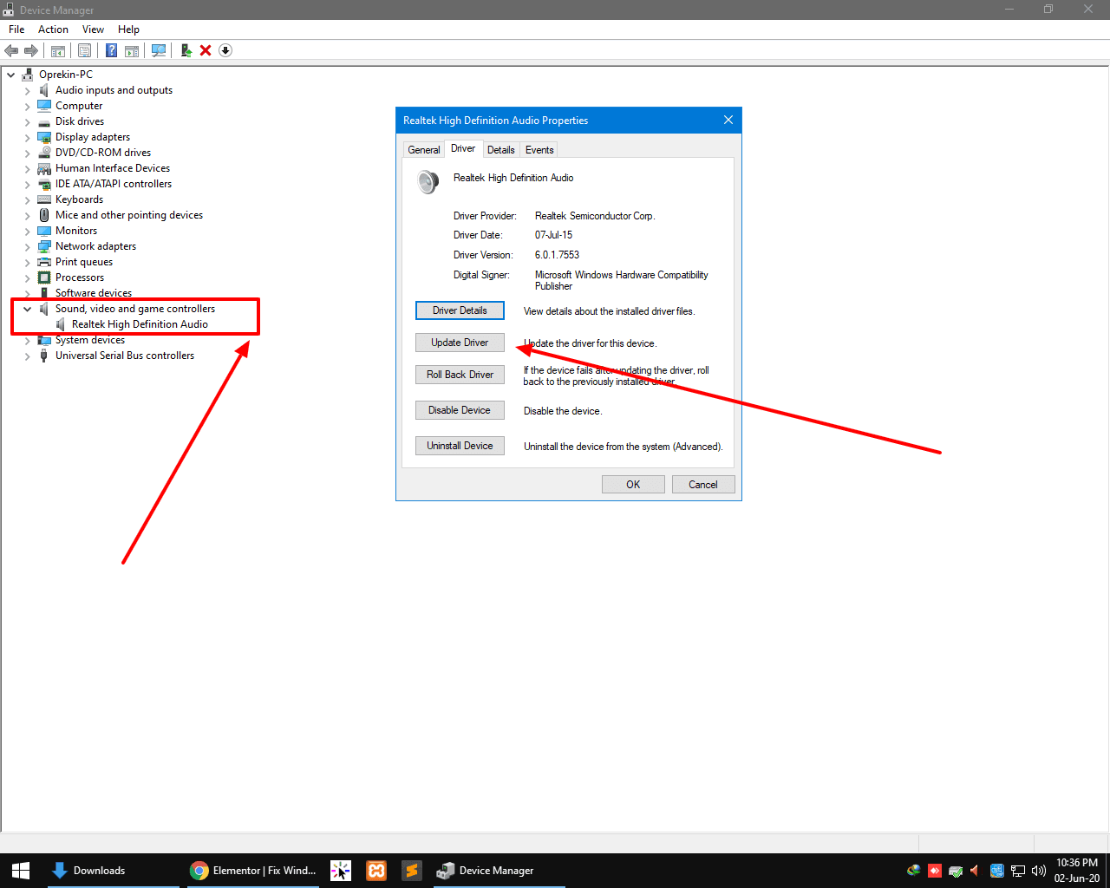
Task: Switch to Chrome Elementor taskbar window
Action: click(253, 871)
